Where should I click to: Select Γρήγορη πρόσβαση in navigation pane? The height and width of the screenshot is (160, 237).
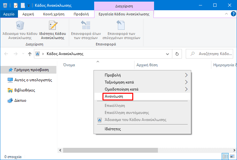[x=29, y=70]
